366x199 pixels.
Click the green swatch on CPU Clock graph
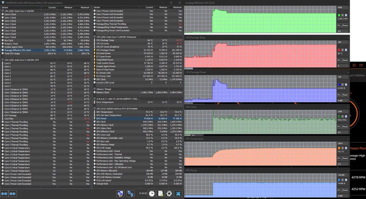339,15
